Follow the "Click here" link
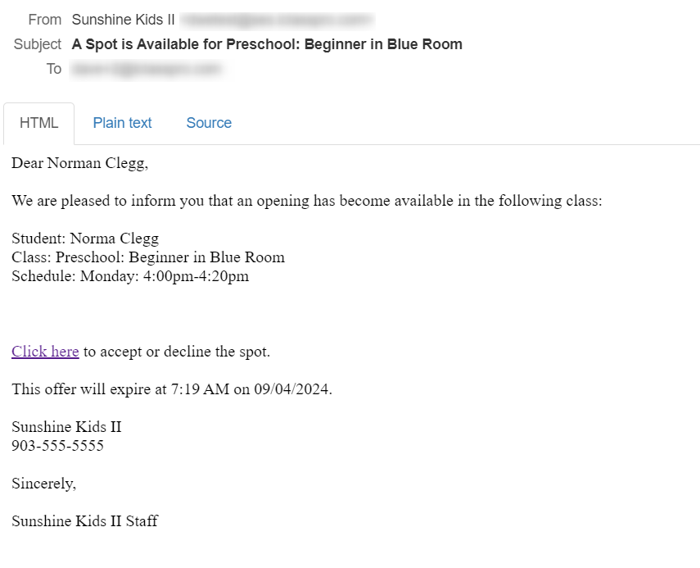This screenshot has width=700, height=568. pyautogui.click(x=45, y=352)
